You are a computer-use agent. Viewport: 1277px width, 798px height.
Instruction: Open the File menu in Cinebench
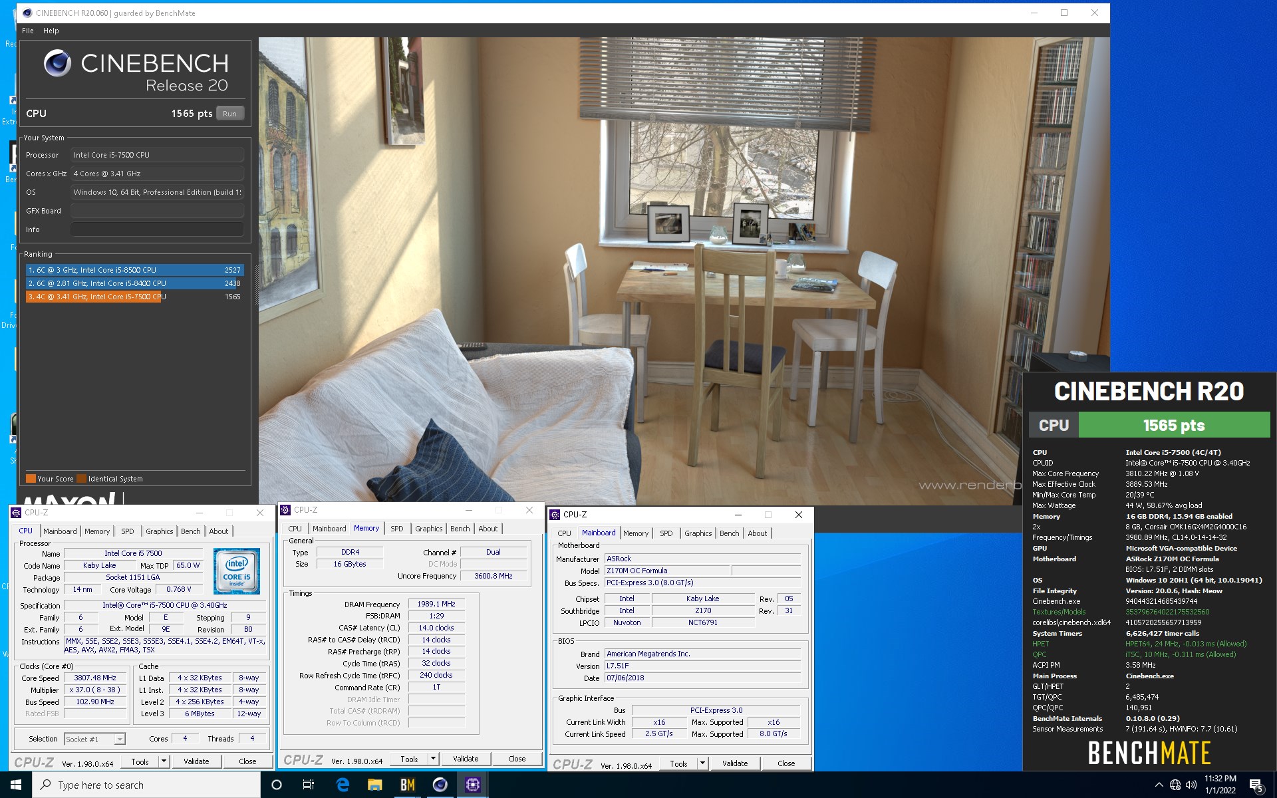[27, 31]
